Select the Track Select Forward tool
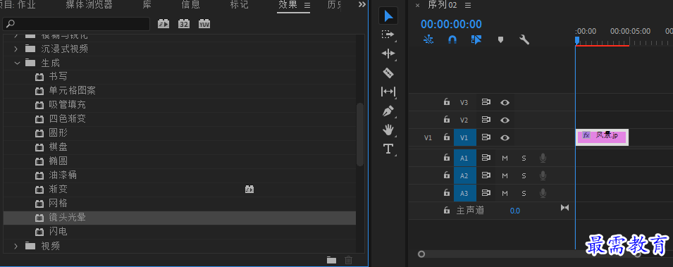 388,35
